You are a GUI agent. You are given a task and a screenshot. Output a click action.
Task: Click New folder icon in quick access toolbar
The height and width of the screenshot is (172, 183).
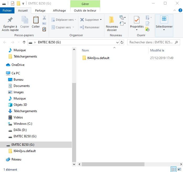click(x=18, y=3)
